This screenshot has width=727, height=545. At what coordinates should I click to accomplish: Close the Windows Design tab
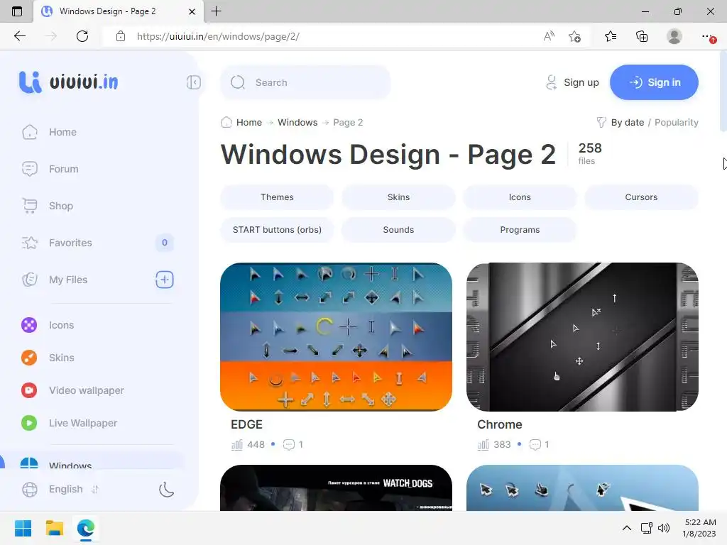click(192, 11)
